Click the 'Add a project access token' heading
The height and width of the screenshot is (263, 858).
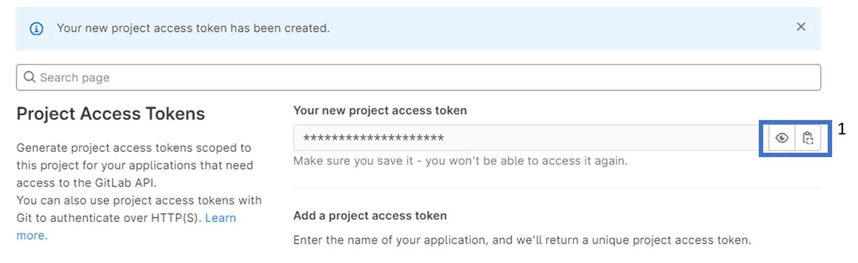click(x=370, y=216)
